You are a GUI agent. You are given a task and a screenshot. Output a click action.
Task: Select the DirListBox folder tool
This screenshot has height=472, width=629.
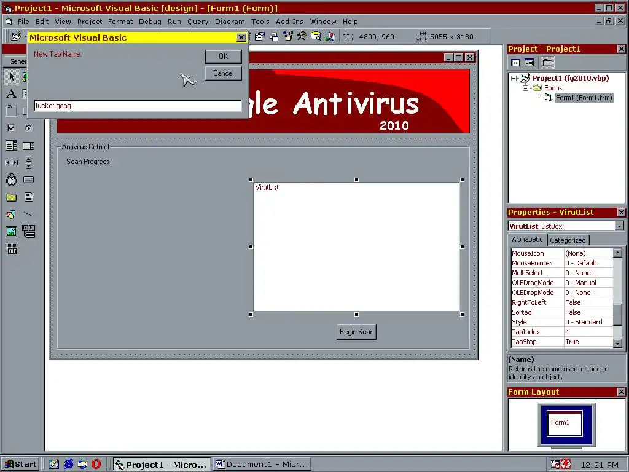12,197
